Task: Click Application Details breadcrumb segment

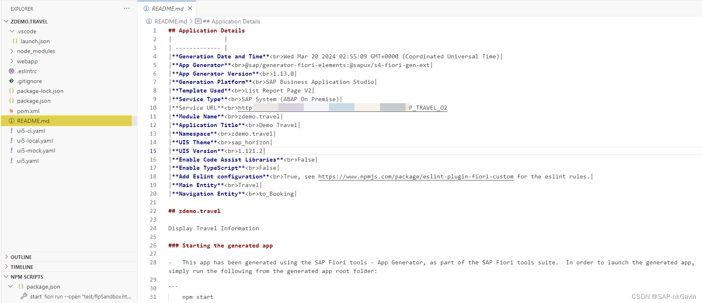Action: point(231,21)
